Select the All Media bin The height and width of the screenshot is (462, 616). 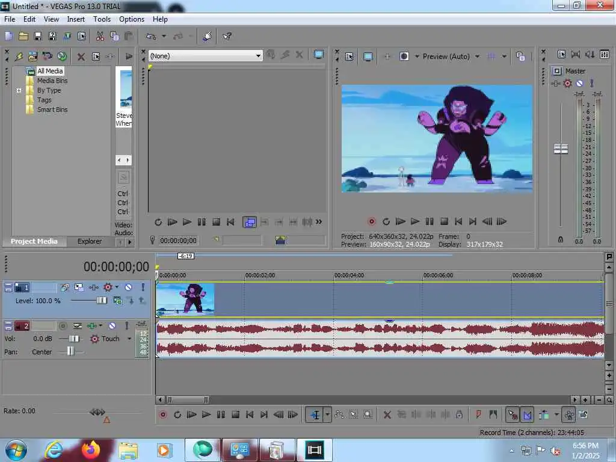[x=50, y=71]
